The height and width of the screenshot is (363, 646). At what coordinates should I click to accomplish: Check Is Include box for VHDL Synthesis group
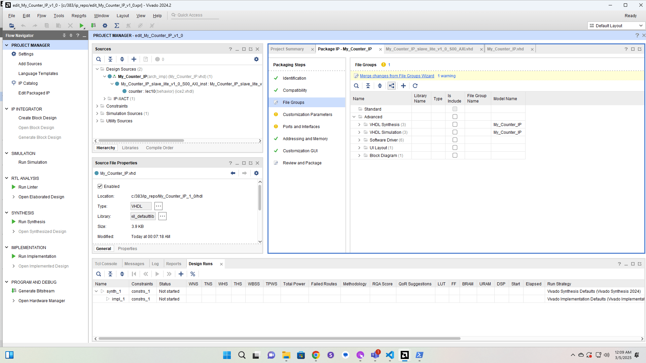(455, 124)
